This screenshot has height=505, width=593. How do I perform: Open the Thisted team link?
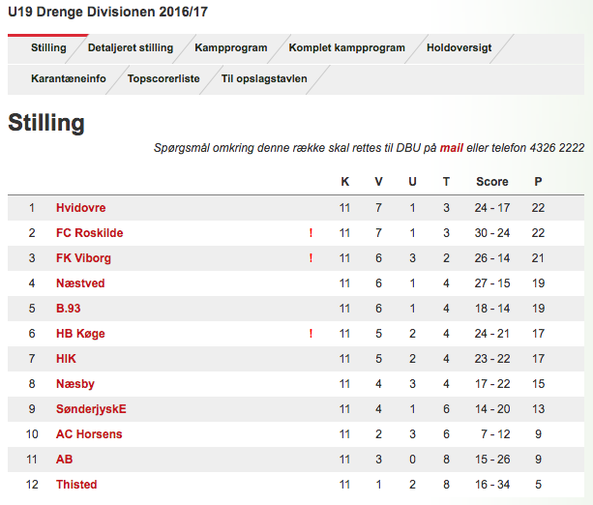pyautogui.click(x=76, y=485)
